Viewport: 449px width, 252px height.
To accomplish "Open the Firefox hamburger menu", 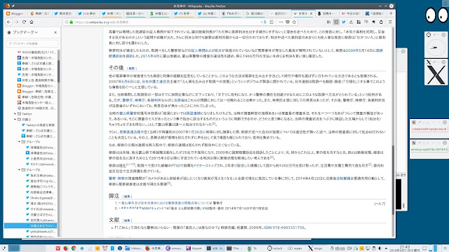I will [390, 22].
